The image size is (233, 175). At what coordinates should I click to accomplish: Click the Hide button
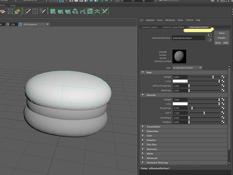226,43
